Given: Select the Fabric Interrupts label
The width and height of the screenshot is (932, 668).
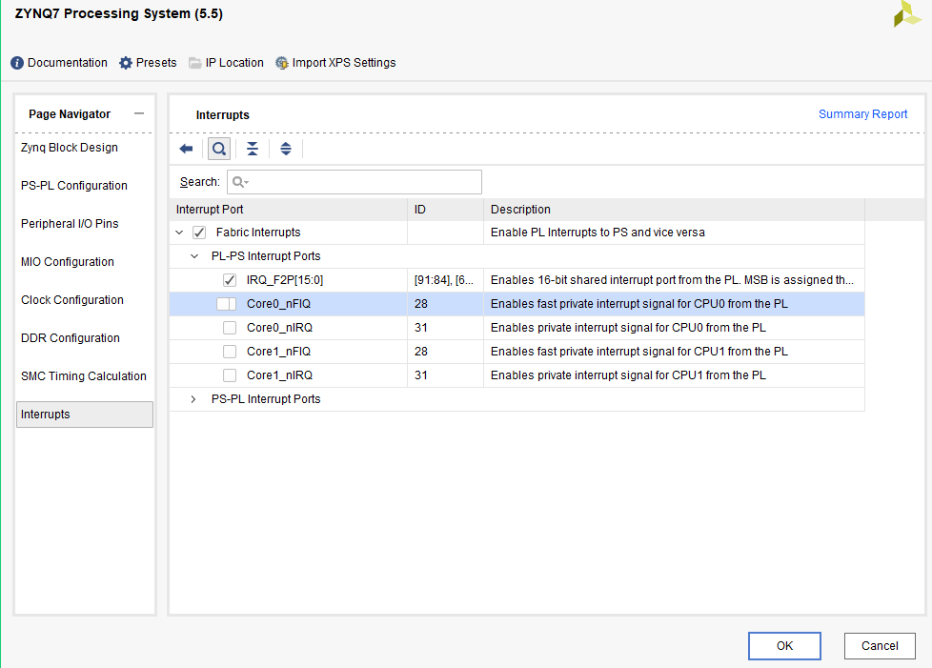Looking at the screenshot, I should (x=258, y=233).
